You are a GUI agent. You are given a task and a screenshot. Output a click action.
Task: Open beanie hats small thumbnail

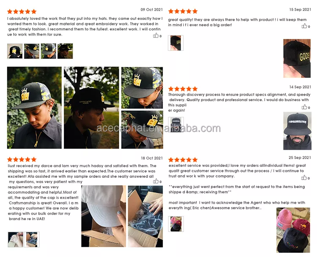pyautogui.click(x=176, y=224)
